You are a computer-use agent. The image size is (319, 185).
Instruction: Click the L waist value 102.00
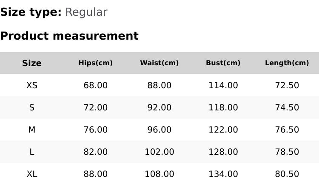[159, 152]
